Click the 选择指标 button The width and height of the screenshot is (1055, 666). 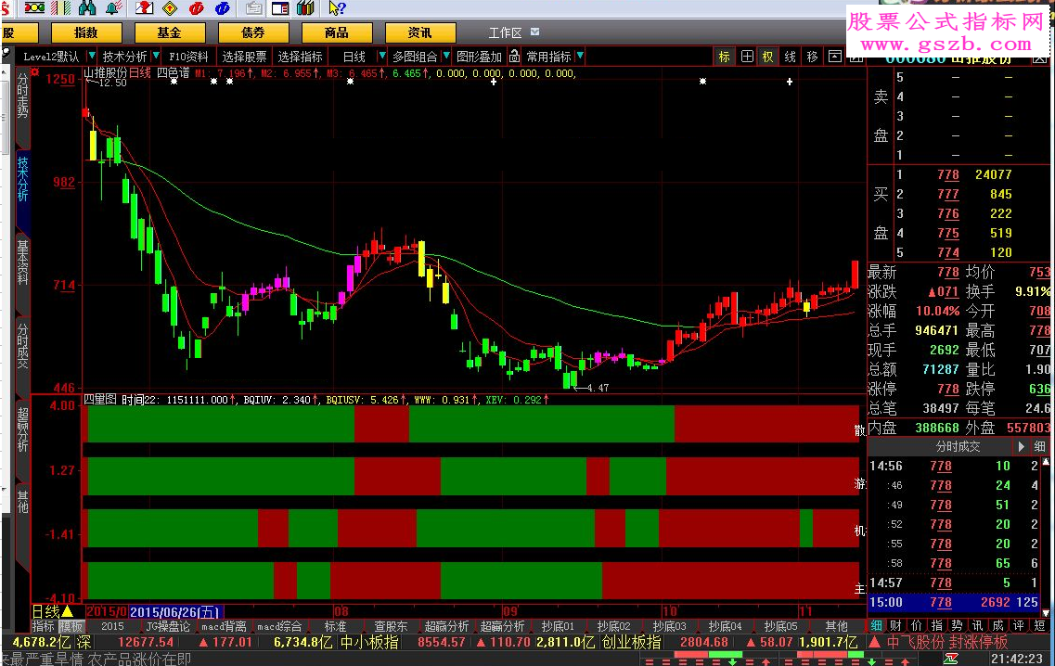pyautogui.click(x=300, y=57)
